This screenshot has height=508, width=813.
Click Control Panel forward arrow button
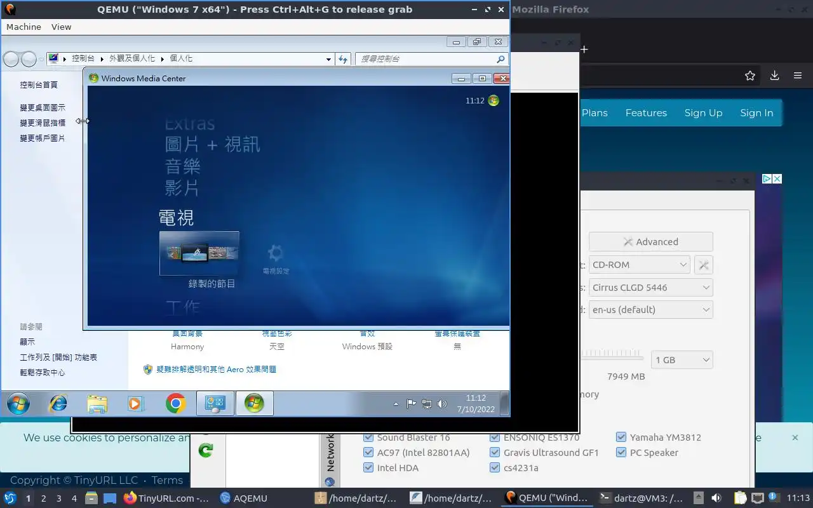tap(29, 59)
